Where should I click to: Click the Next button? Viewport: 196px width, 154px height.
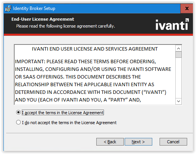point(138,142)
